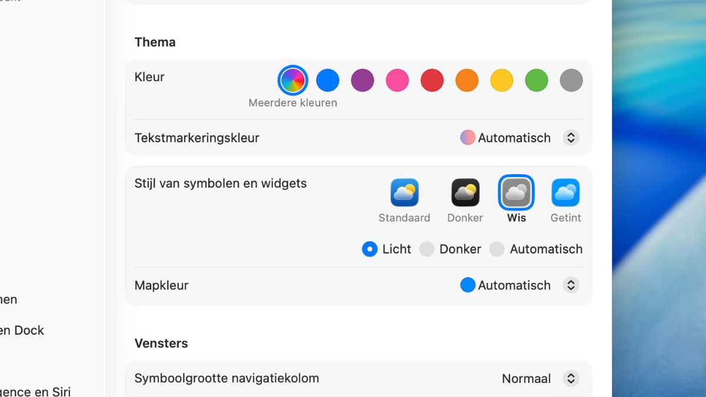Pick the blue accent color

tap(328, 81)
